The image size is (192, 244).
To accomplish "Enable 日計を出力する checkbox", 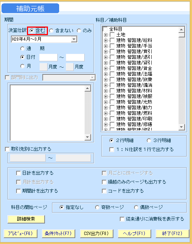I will (18, 173).
